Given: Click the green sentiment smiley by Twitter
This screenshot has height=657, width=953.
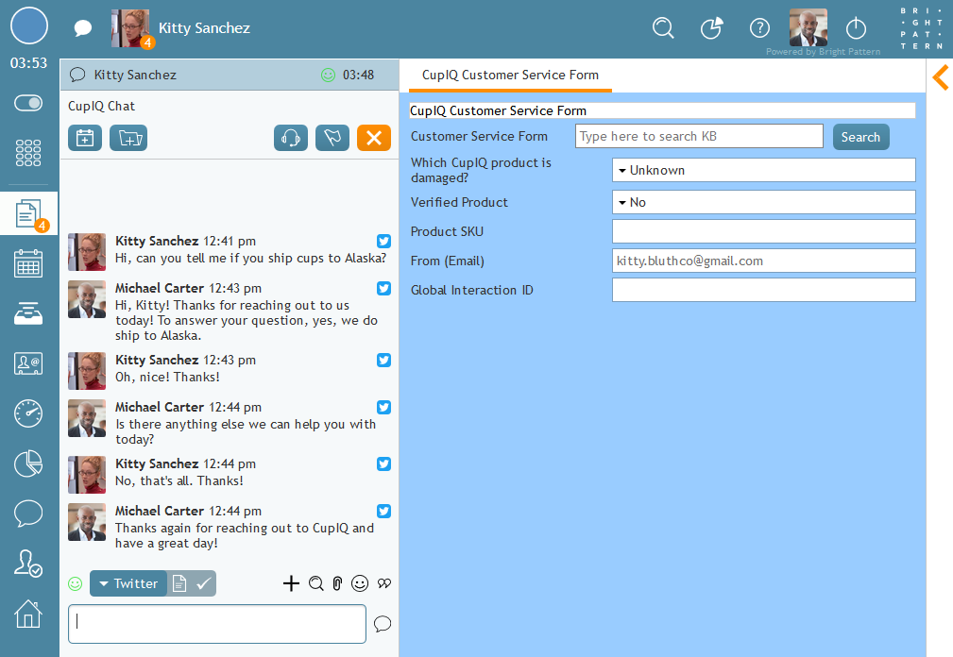Looking at the screenshot, I should tap(75, 583).
